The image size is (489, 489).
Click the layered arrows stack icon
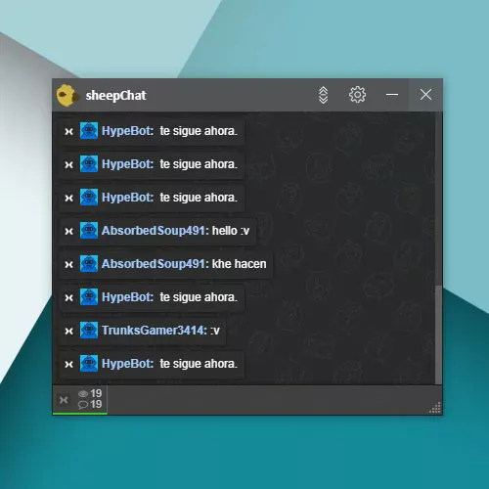click(323, 95)
